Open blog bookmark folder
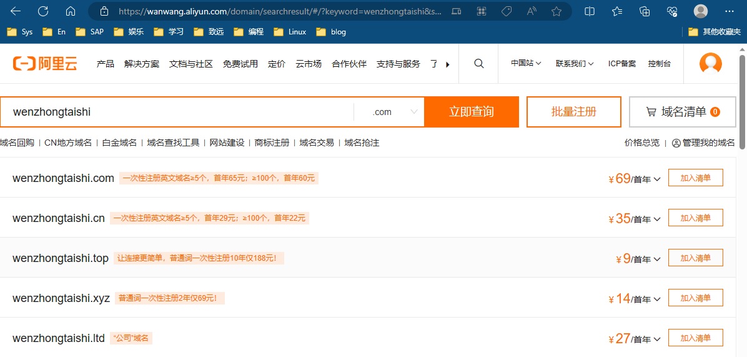This screenshot has height=357, width=747. tap(331, 32)
